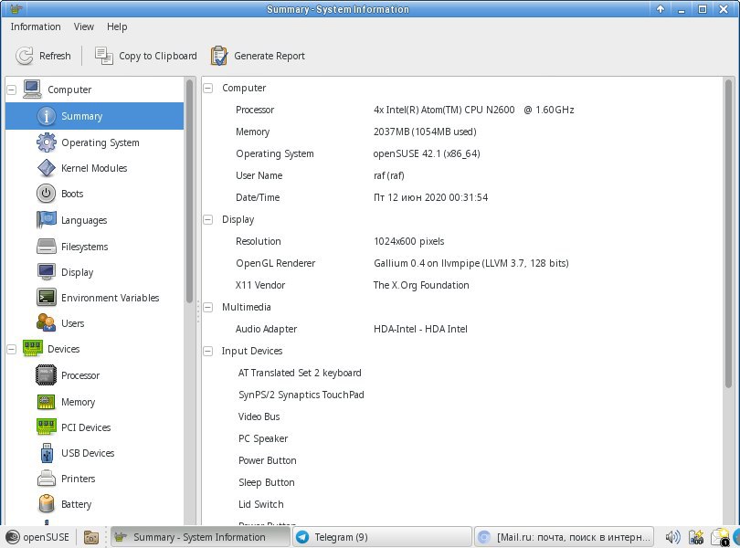Open the View menu
Screen dimensions: 740x548
(x=83, y=26)
